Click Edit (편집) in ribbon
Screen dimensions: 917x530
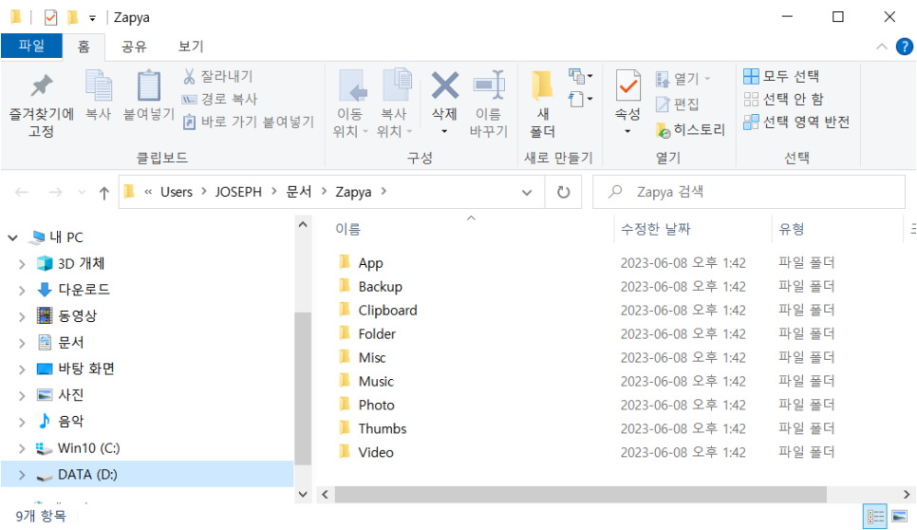[x=677, y=104]
